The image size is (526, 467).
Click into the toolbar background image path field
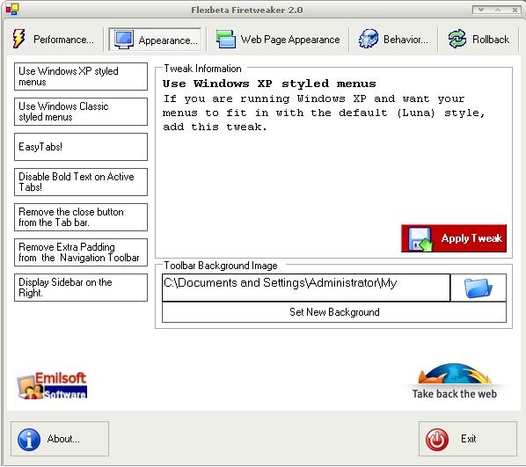306,288
